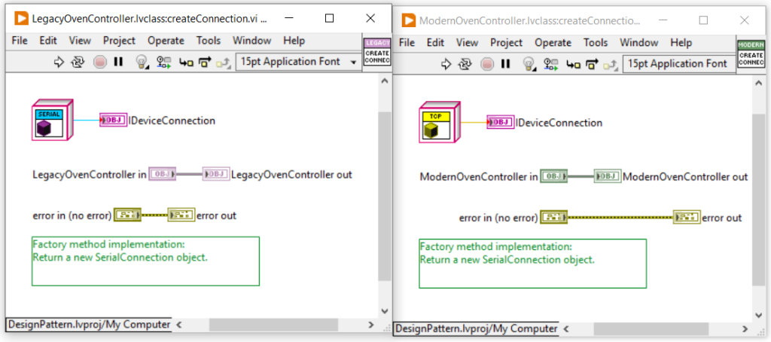Select the LegacyOvenController in terminal
This screenshot has width=771, height=342.
(163, 174)
